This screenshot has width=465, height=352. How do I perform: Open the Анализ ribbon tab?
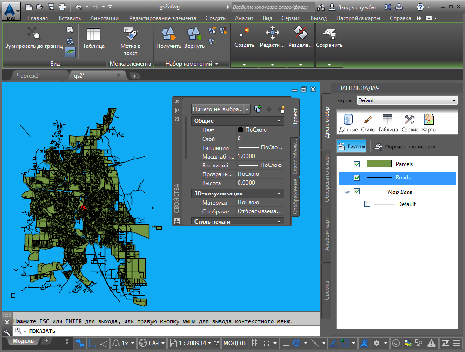244,18
